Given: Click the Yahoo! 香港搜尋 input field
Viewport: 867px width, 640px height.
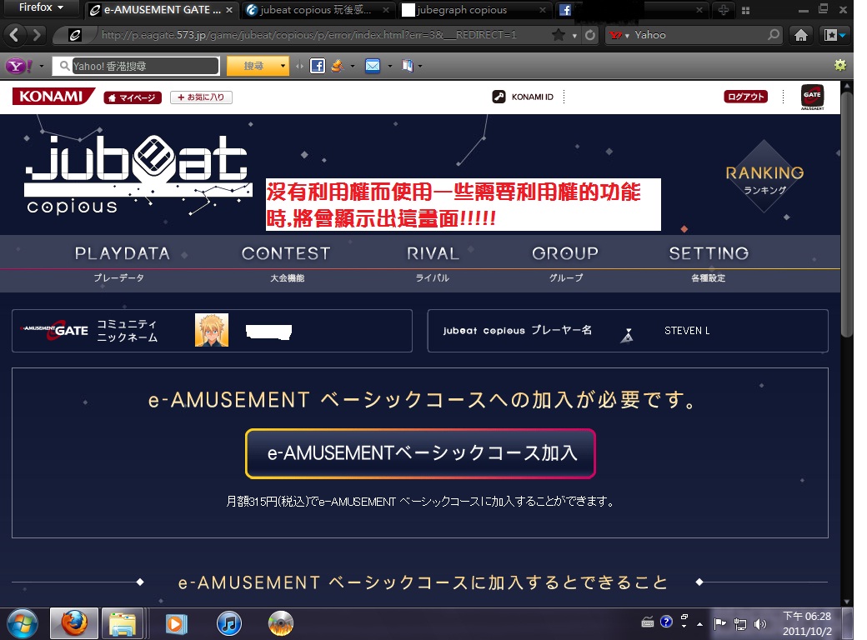Looking at the screenshot, I should click(x=145, y=67).
